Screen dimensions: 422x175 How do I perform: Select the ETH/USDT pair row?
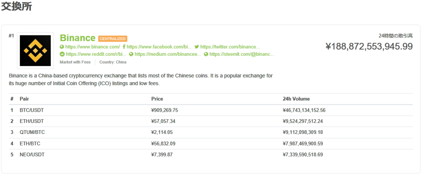click(x=211, y=121)
